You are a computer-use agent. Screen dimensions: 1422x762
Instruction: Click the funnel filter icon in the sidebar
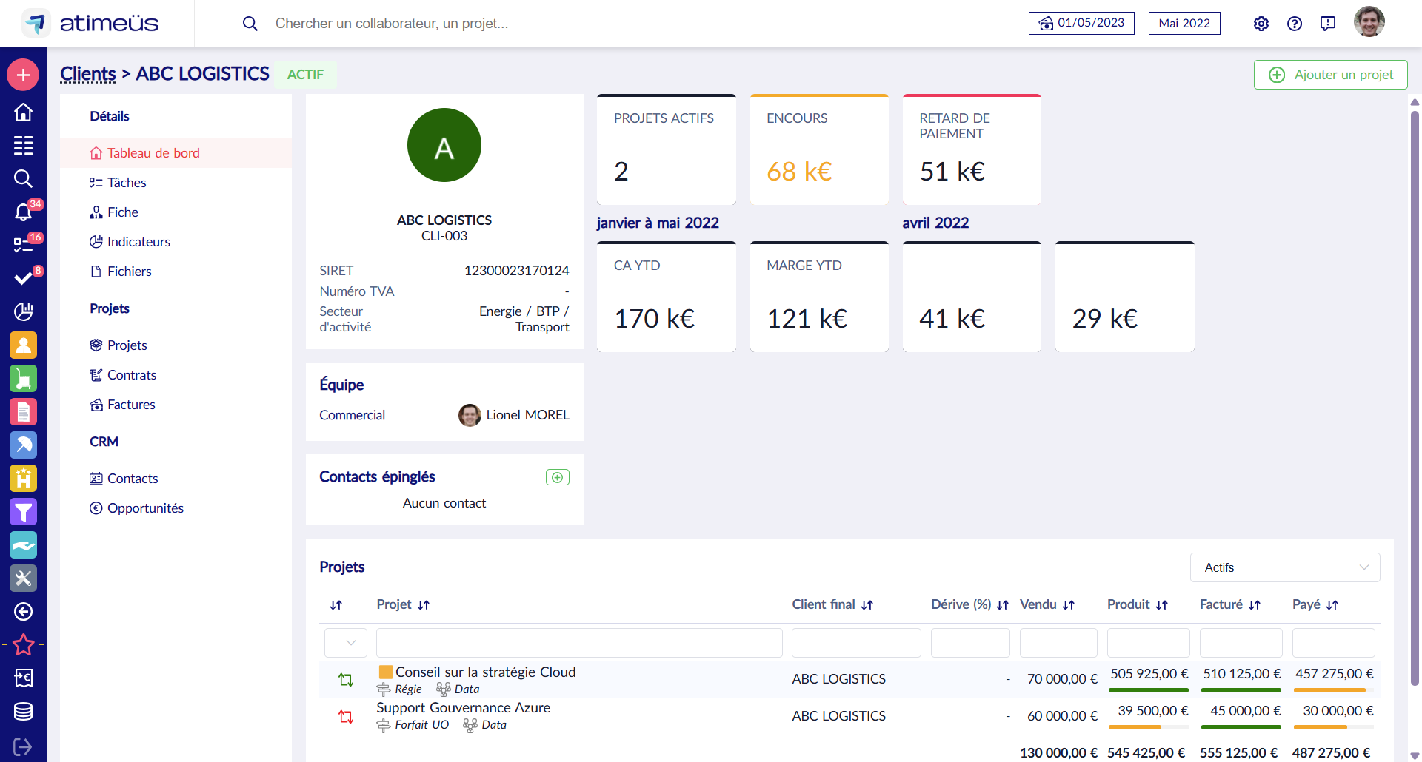pos(23,512)
